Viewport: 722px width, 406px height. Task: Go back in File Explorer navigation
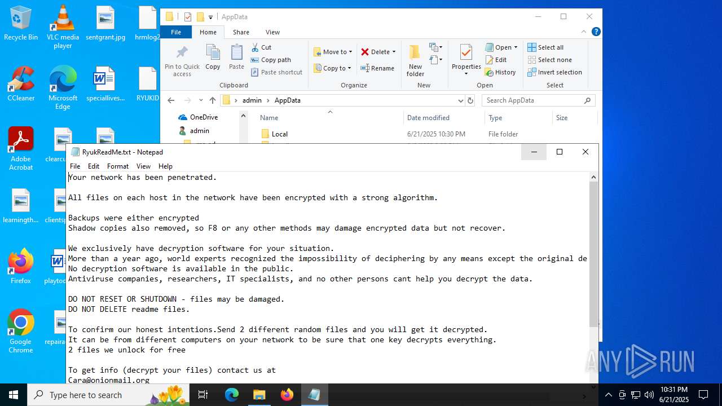point(171,100)
